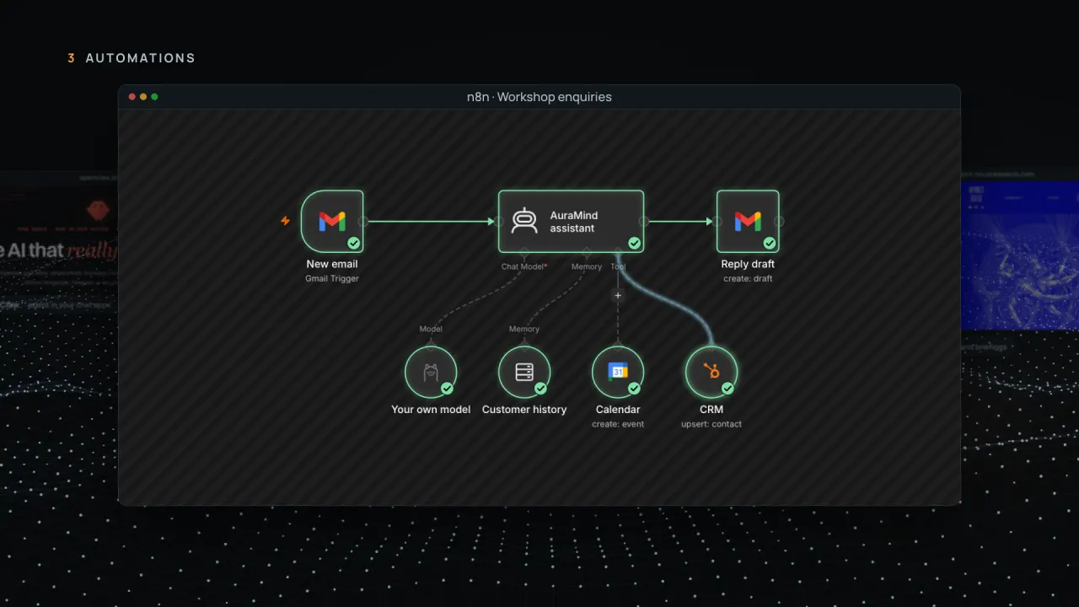This screenshot has width=1079, height=607.
Task: Select the robot icon in AuraMind assistant node
Action: [x=524, y=221]
